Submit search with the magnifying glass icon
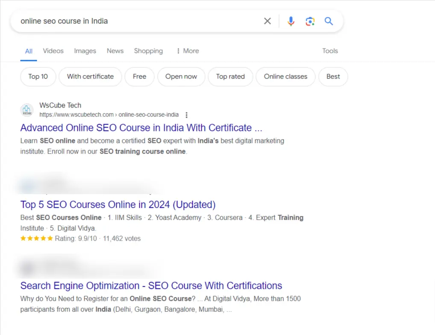 coord(329,21)
